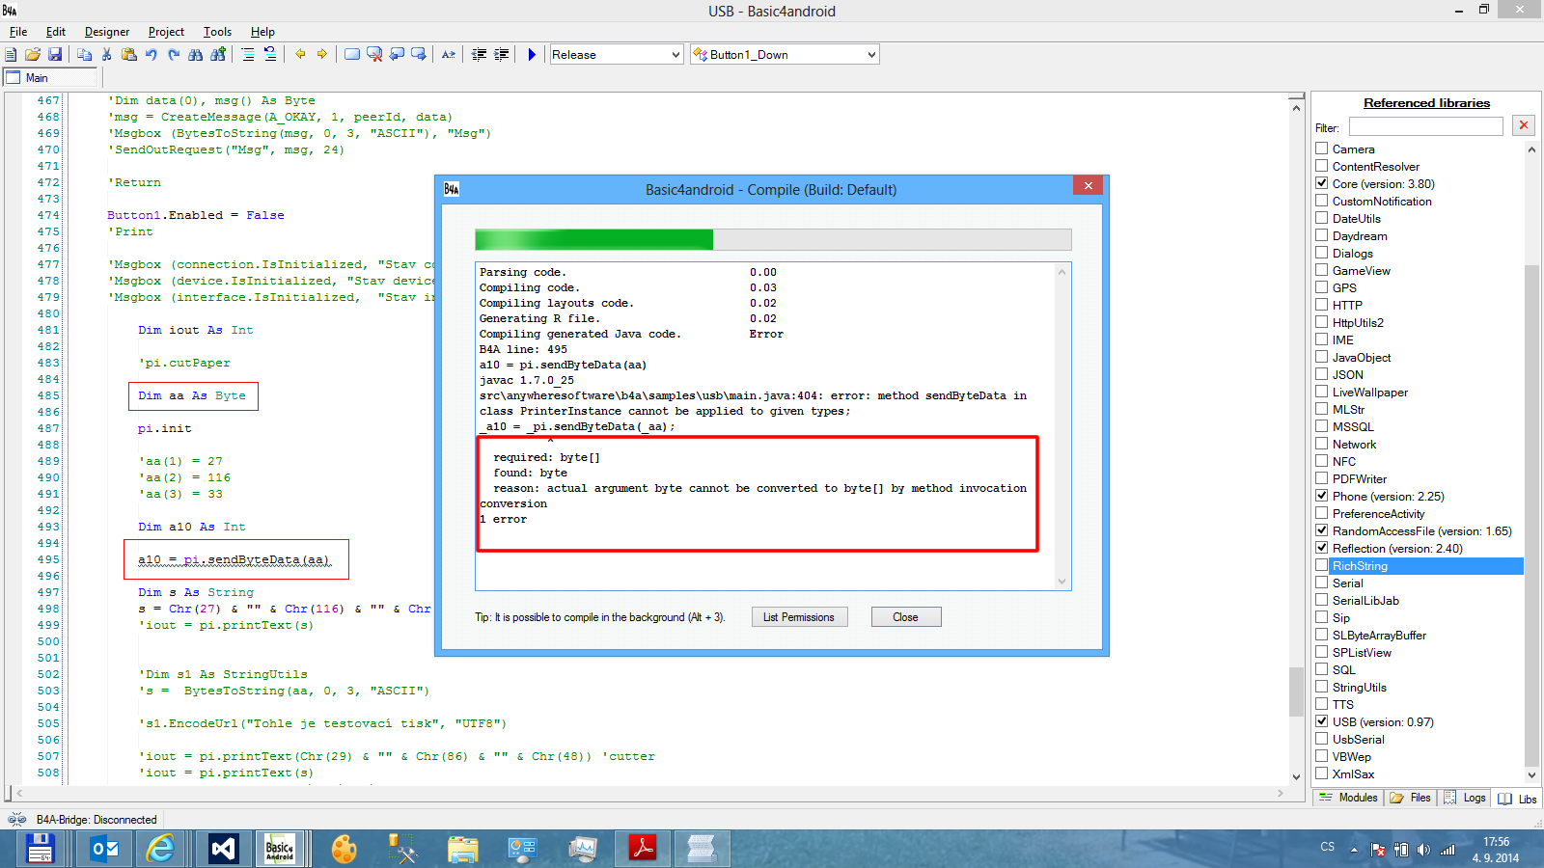Switch to the Logs tab
1544x868 pixels.
1465,798
